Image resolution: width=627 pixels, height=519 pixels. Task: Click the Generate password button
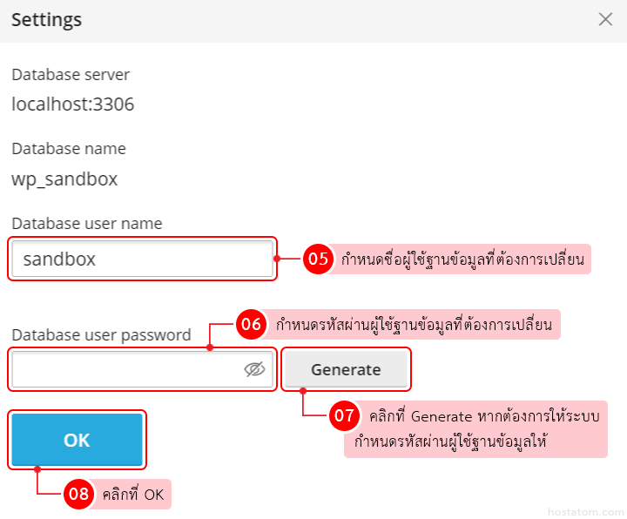[x=346, y=369]
